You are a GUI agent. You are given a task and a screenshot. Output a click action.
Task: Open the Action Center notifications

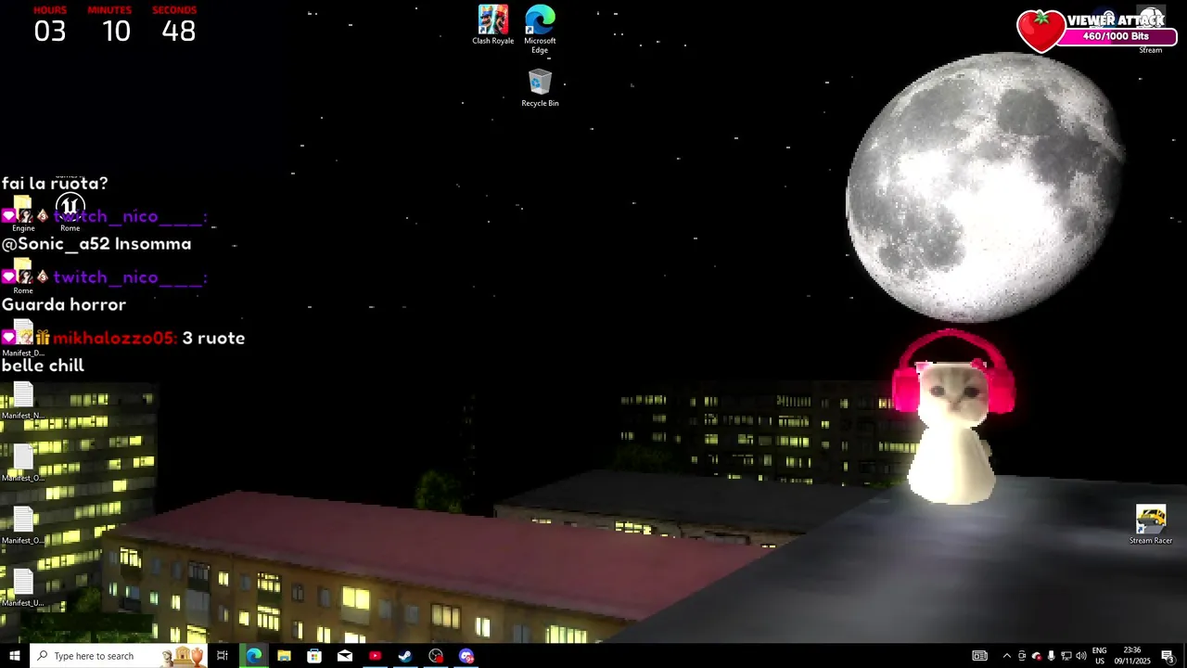[1168, 656]
